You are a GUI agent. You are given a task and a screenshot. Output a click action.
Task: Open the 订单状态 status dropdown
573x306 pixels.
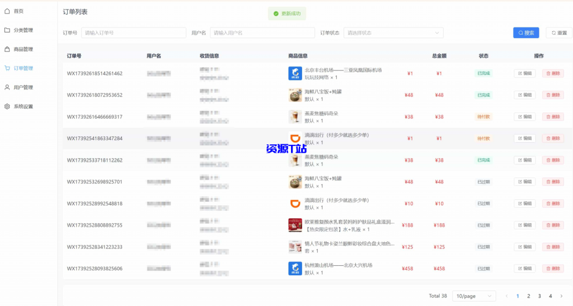393,33
